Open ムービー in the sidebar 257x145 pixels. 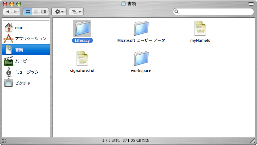click(x=26, y=61)
